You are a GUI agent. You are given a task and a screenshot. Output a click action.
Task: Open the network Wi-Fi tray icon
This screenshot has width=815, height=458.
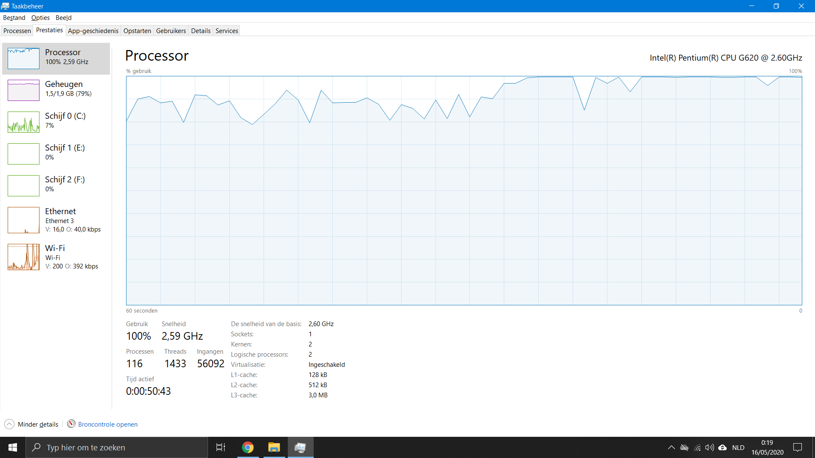click(x=697, y=447)
